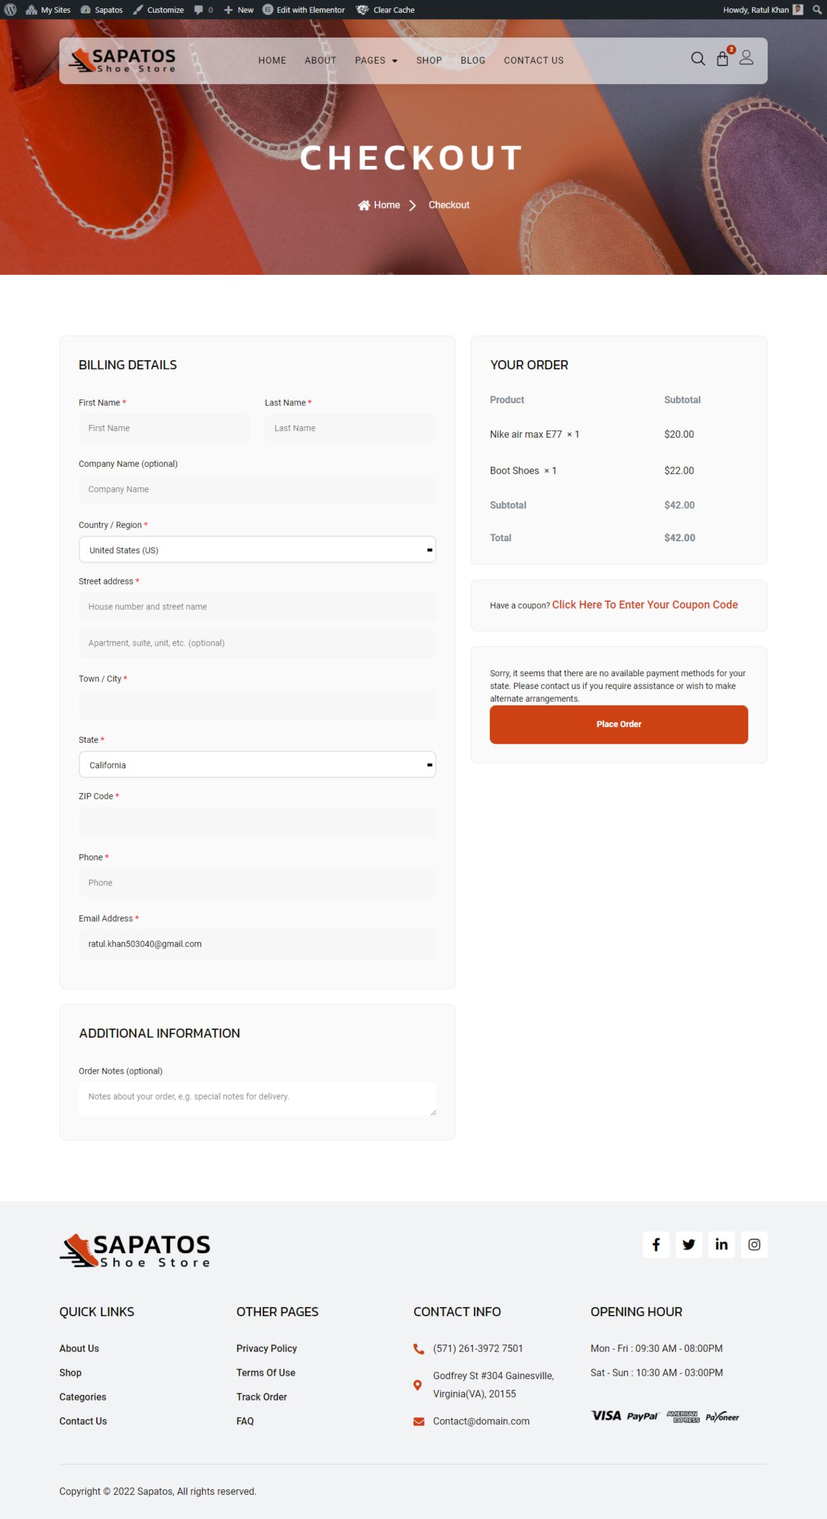The width and height of the screenshot is (827, 1519).
Task: Open the Twitter social icon
Action: tap(688, 1244)
